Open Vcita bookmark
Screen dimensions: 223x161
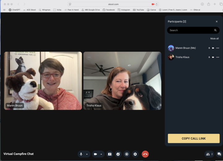[x=57, y=10]
